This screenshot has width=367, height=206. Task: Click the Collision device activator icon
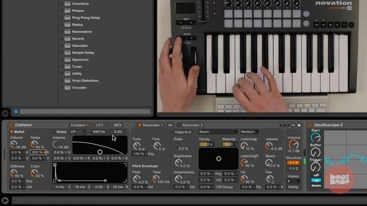(x=11, y=125)
